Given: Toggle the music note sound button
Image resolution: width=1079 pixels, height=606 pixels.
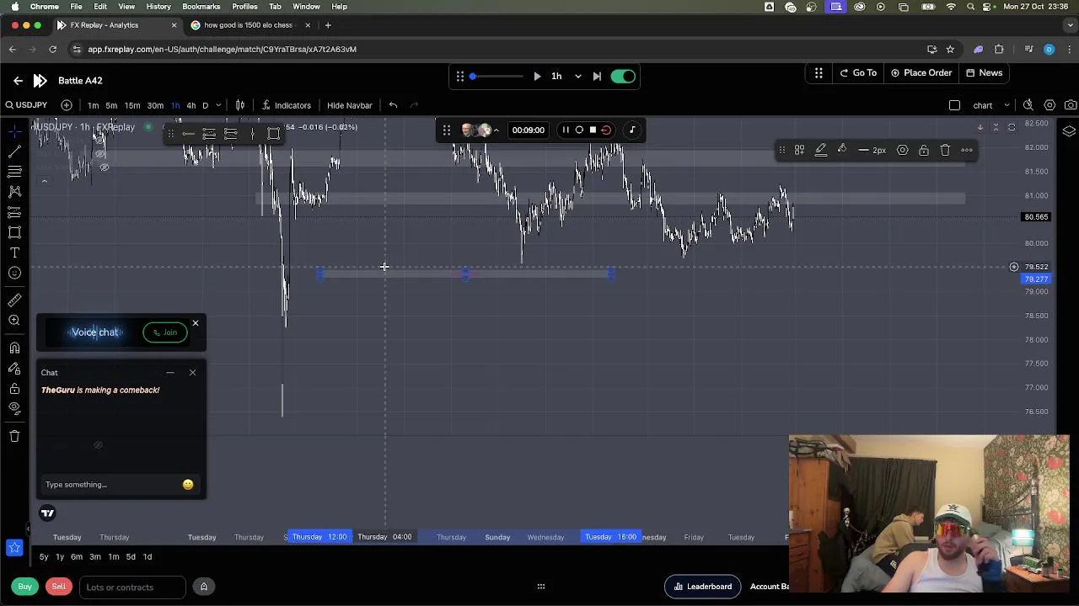Looking at the screenshot, I should (632, 130).
